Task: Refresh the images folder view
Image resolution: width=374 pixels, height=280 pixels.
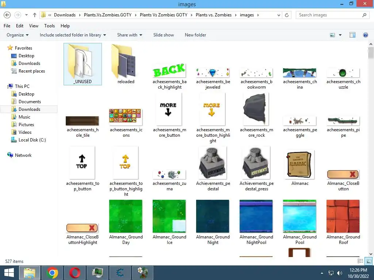Action: 287,15
